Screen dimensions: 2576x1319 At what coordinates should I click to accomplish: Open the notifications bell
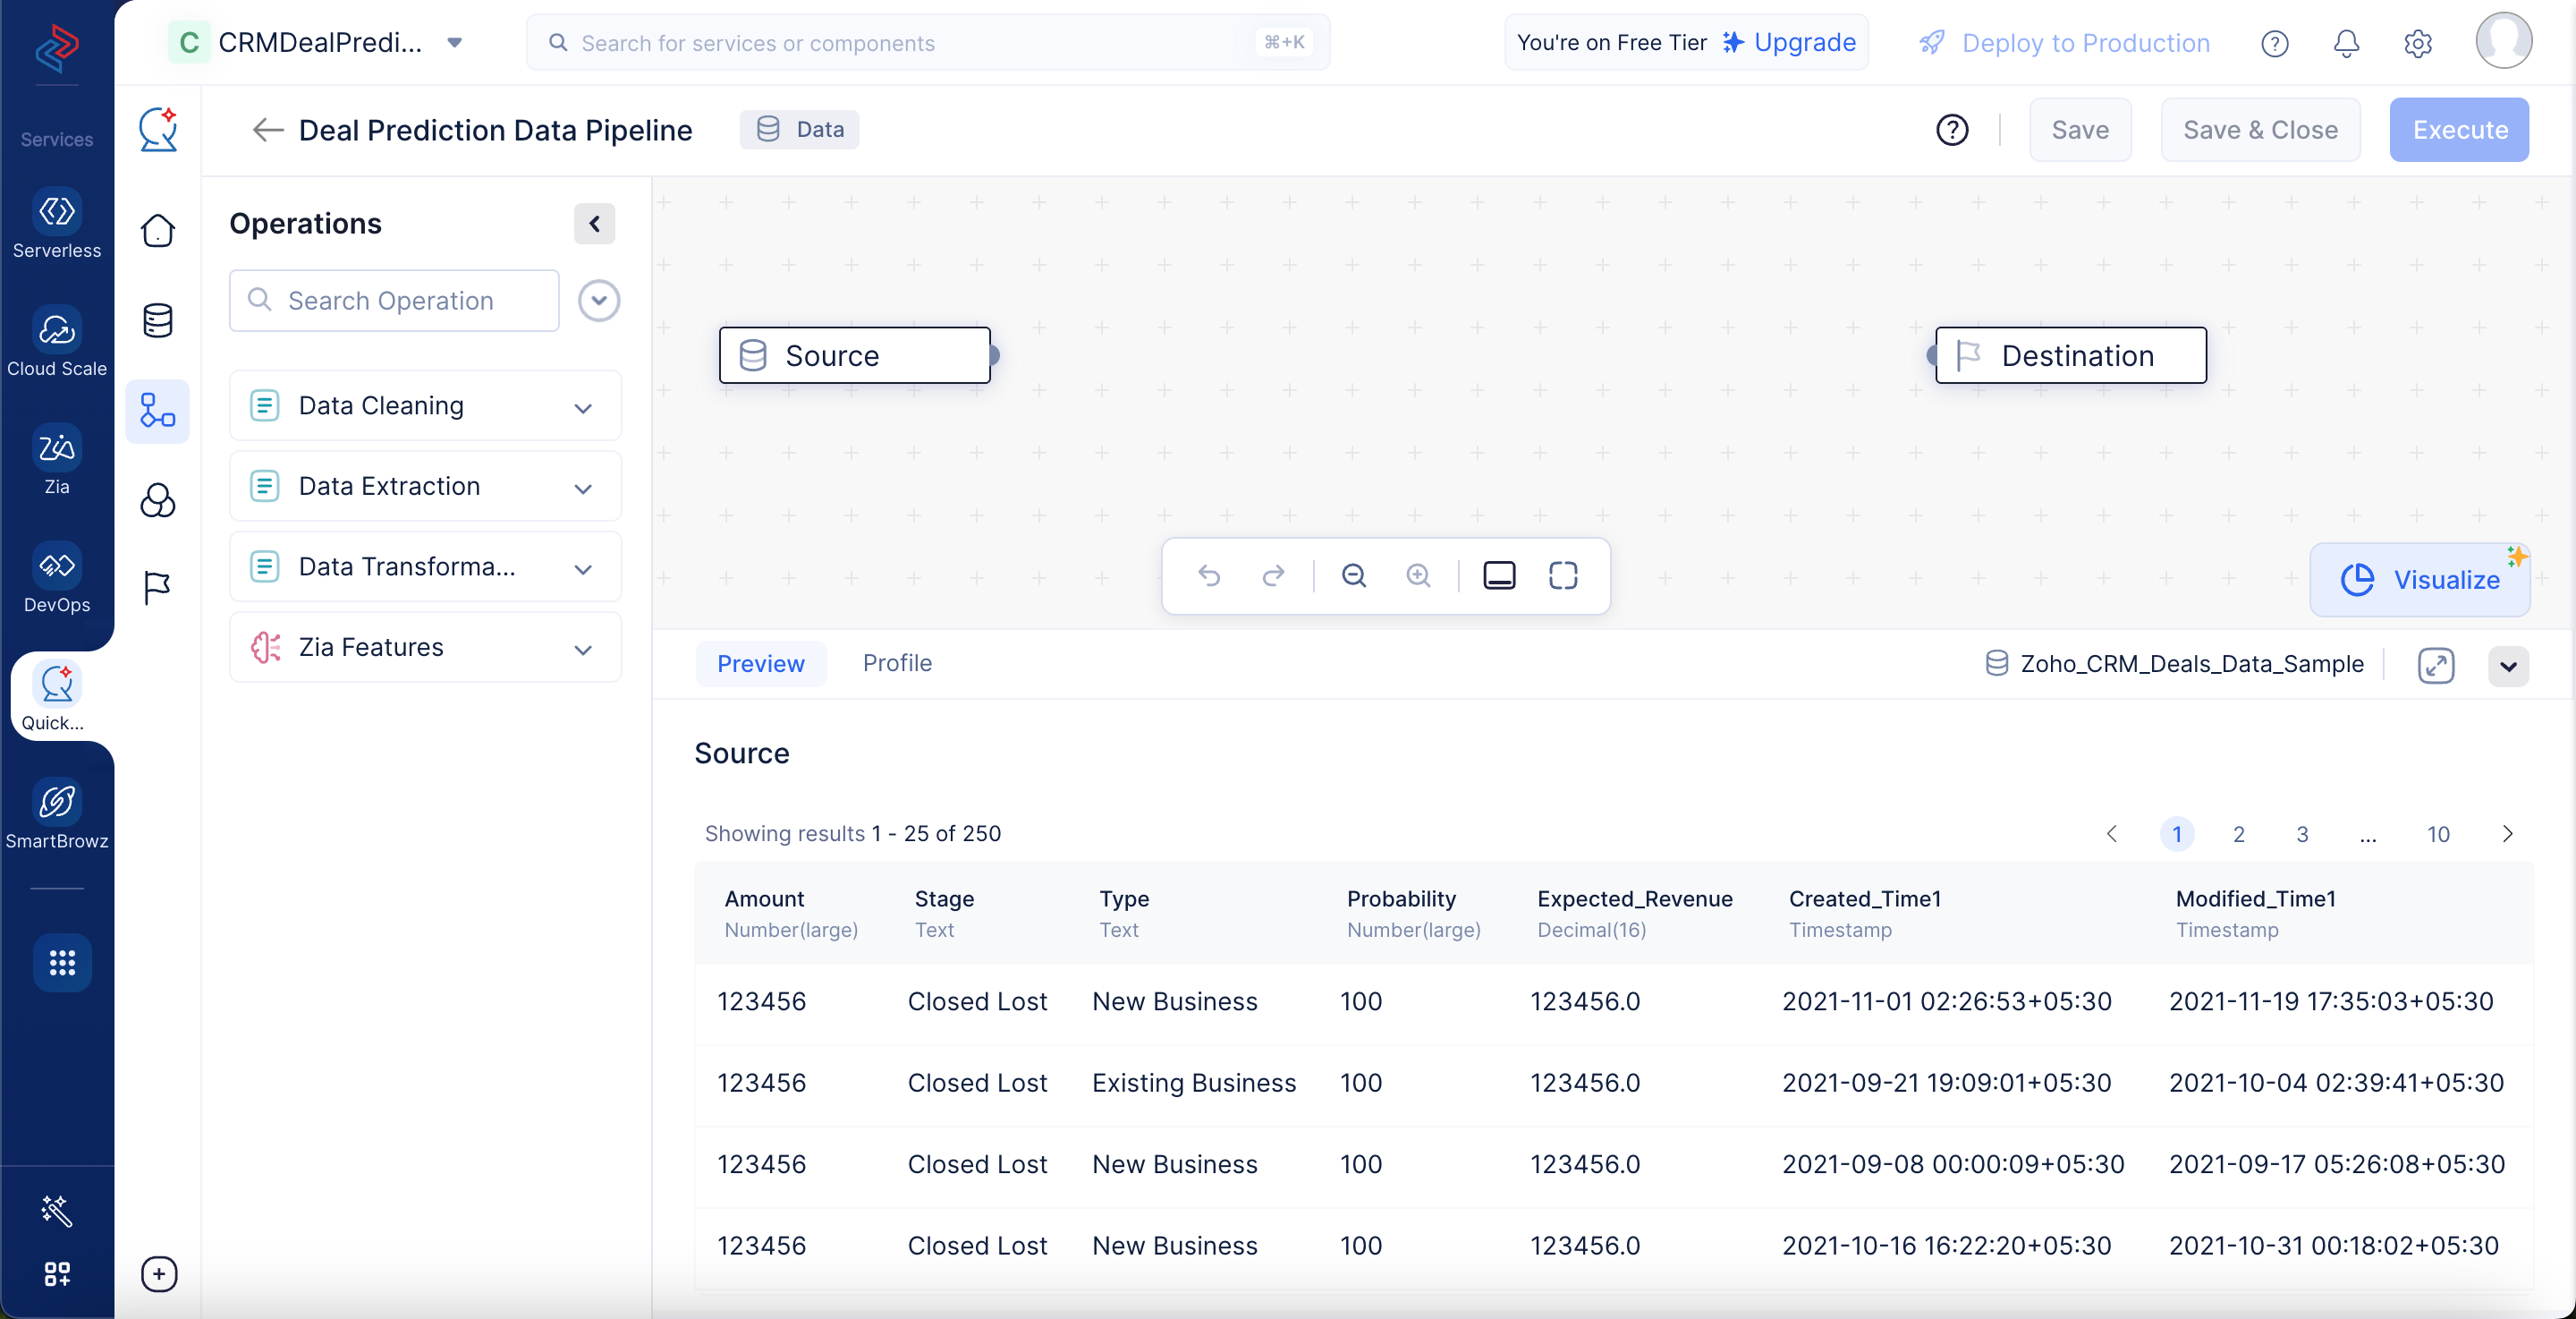(2346, 43)
